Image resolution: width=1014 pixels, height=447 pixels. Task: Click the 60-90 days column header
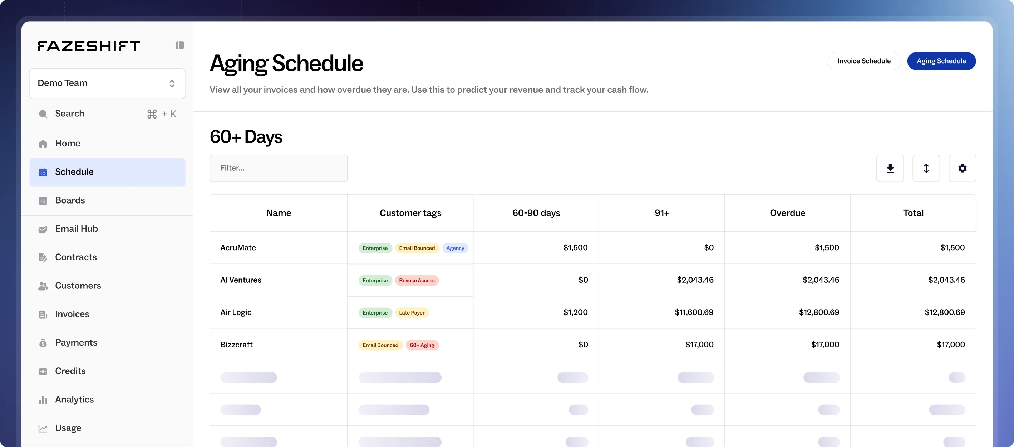[536, 213]
